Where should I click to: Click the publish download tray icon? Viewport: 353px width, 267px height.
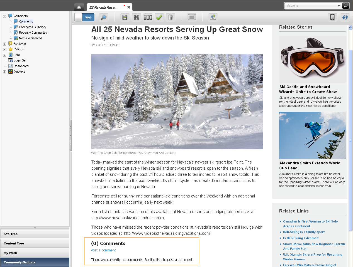(213, 17)
